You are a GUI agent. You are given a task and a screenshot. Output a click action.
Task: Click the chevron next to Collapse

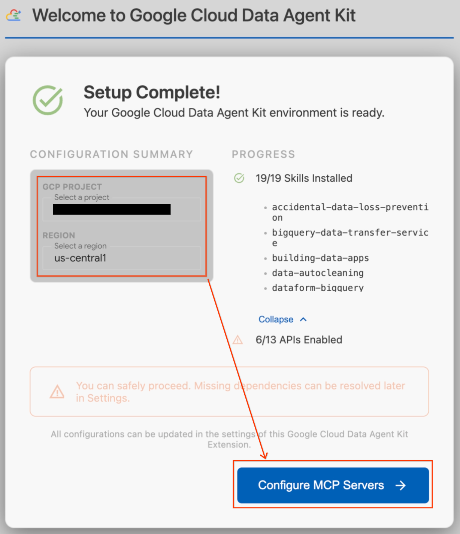click(x=303, y=319)
